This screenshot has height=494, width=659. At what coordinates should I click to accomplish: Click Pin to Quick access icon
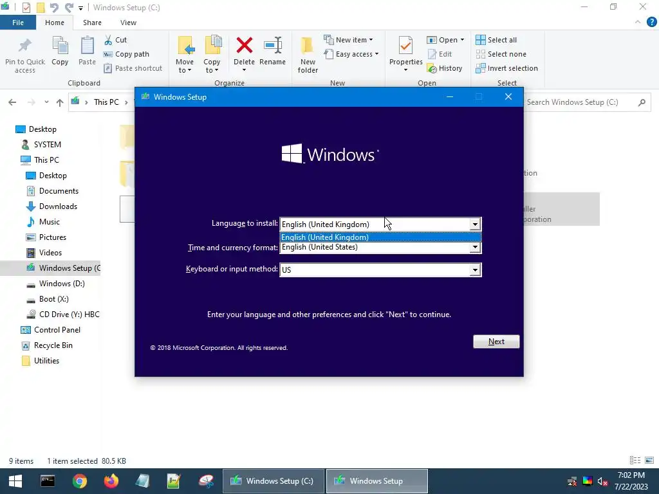[x=25, y=46]
